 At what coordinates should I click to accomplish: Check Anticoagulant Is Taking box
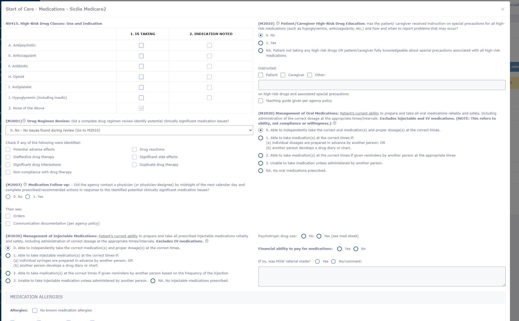141,56
